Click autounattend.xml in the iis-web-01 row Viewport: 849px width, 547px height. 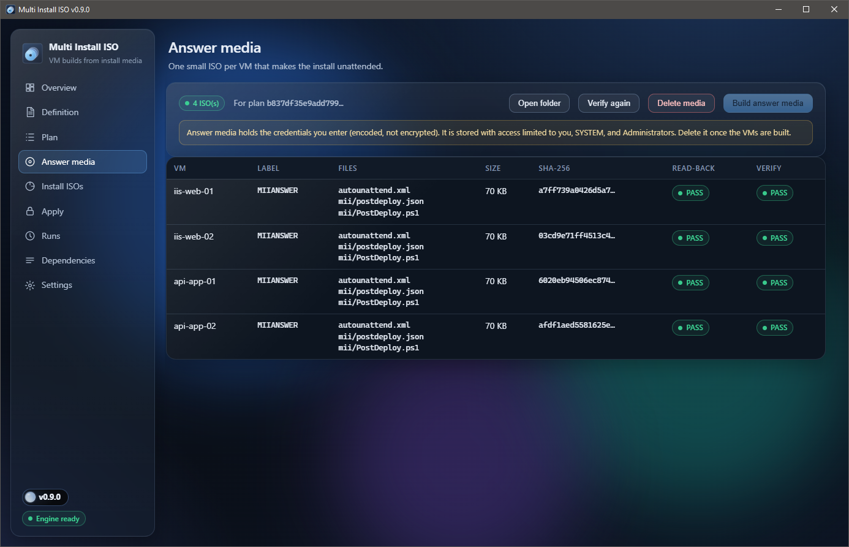(x=374, y=191)
